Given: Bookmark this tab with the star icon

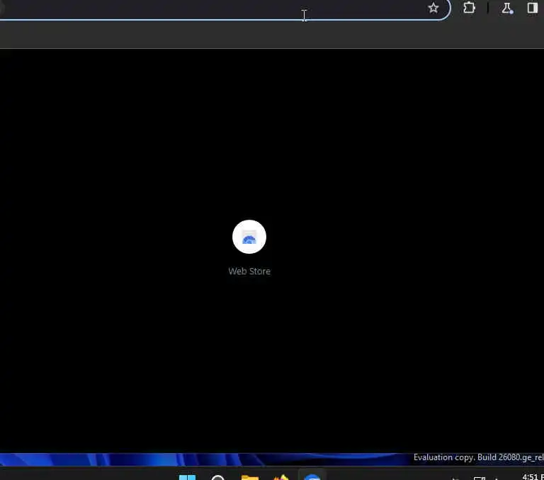Looking at the screenshot, I should pos(433,8).
